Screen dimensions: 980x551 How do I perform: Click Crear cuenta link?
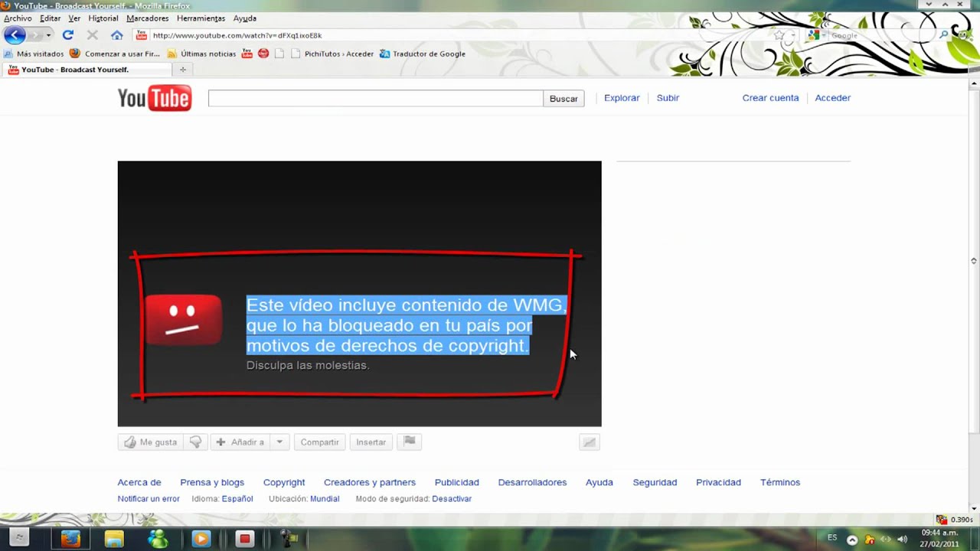(770, 98)
